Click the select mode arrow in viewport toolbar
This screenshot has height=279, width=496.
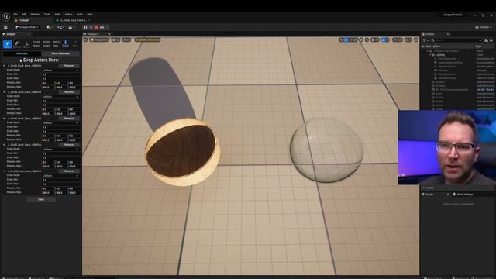[x=341, y=40]
